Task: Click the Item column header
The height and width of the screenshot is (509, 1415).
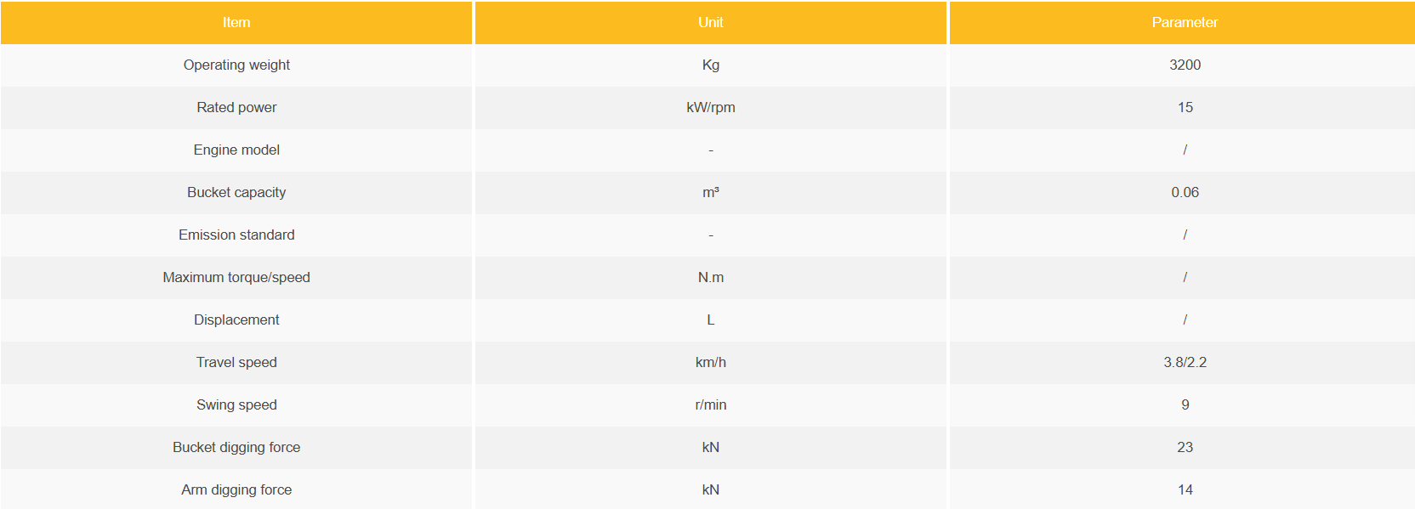Action: click(236, 23)
